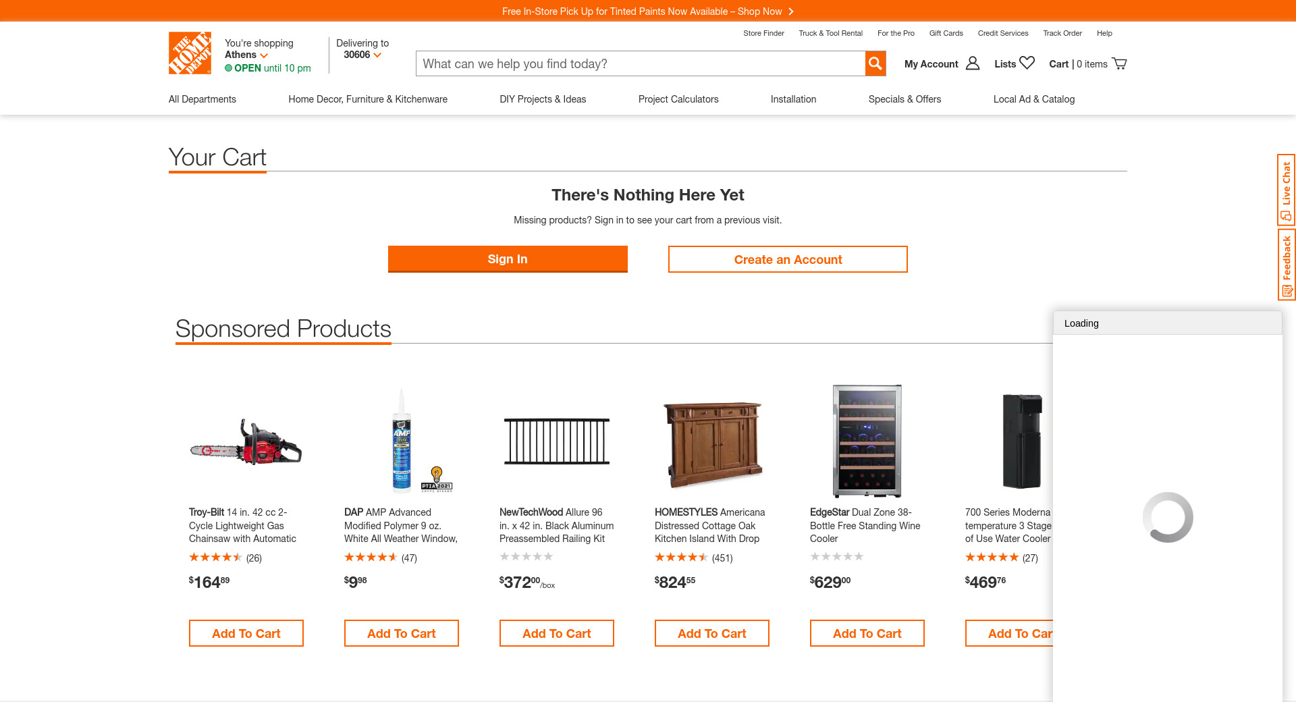Click the Create an Account button

coord(788,259)
